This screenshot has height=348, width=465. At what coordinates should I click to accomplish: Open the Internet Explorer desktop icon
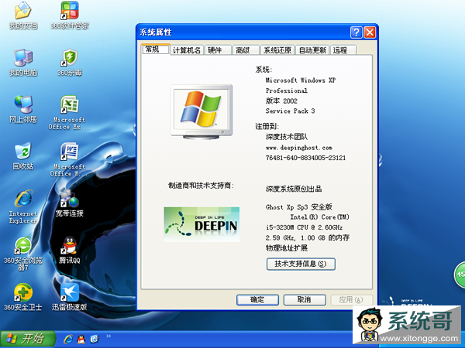pyautogui.click(x=23, y=206)
